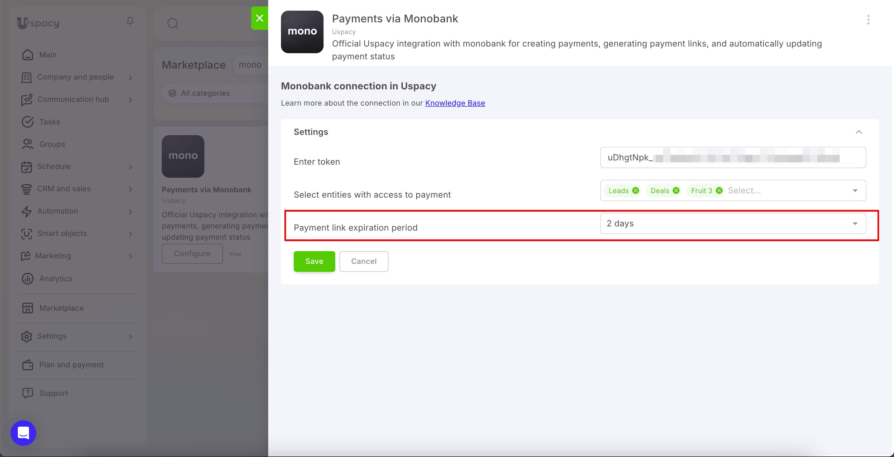Click the Smart objects icon
The width and height of the screenshot is (894, 457).
point(26,234)
